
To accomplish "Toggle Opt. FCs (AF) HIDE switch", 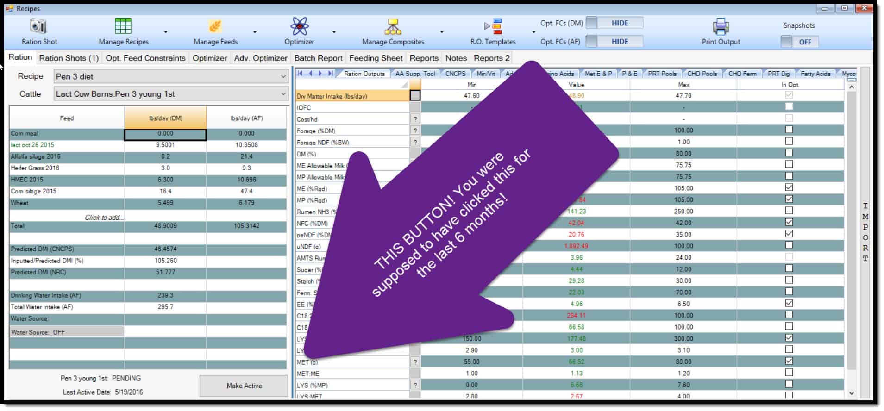I will click(x=614, y=42).
